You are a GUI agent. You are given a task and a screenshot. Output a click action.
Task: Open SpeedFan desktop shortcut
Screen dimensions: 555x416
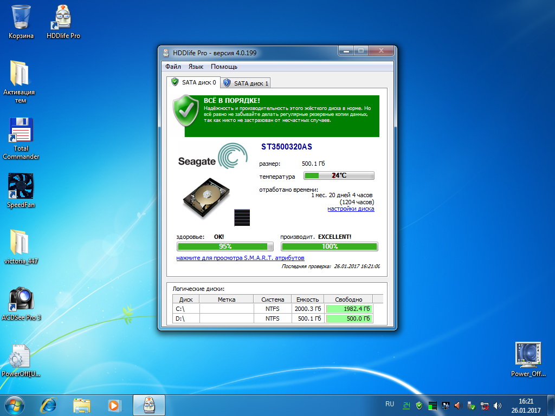21,187
